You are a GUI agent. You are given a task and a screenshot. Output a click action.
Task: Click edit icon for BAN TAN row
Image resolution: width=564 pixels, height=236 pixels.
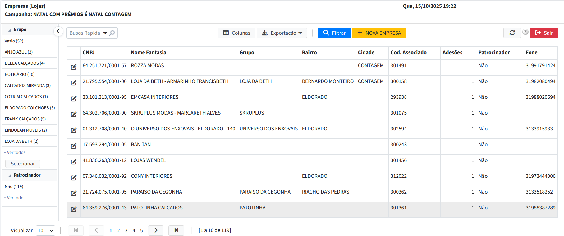tap(74, 146)
